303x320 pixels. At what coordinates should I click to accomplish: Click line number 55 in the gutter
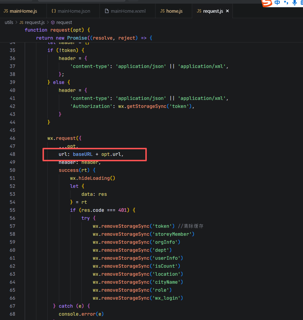click(x=12, y=210)
